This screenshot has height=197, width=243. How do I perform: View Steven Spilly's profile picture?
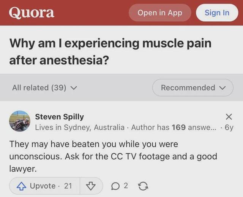pos(19,121)
